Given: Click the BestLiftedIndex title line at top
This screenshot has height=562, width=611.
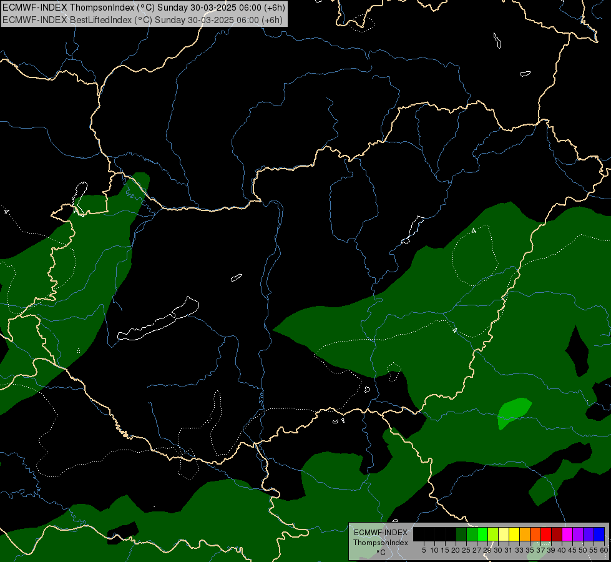Looking at the screenshot, I should [143, 20].
